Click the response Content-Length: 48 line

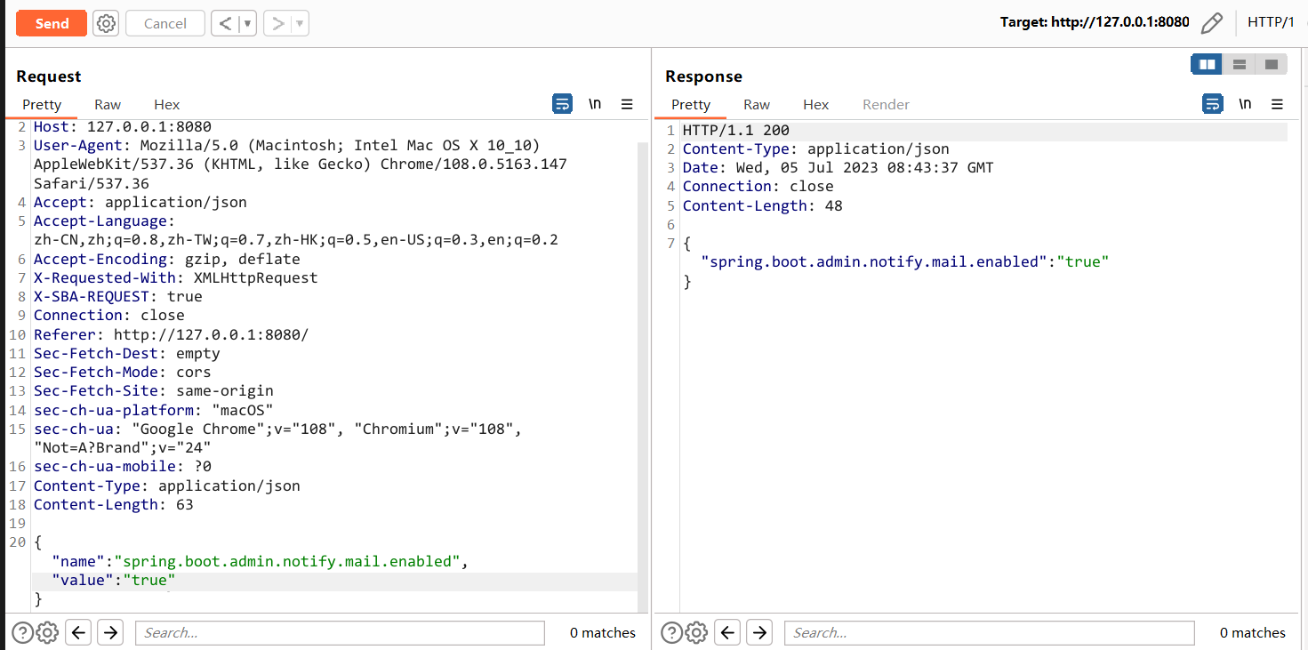point(763,206)
